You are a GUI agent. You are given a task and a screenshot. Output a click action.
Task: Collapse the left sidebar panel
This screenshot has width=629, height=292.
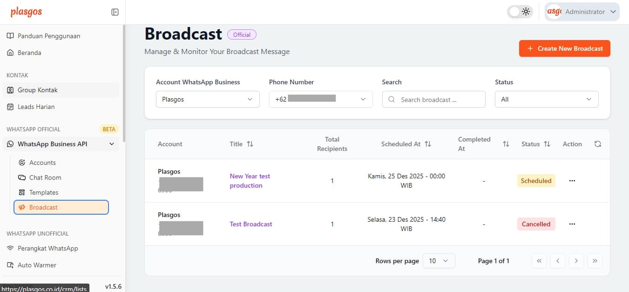tap(115, 12)
